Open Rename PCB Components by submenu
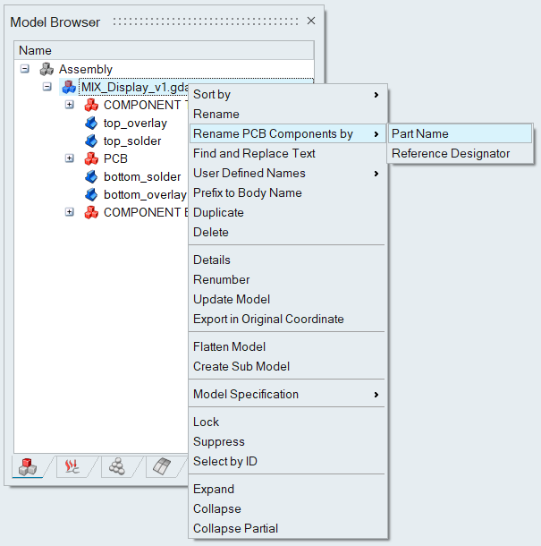Viewport: 541px width, 546px height. pyautogui.click(x=288, y=133)
